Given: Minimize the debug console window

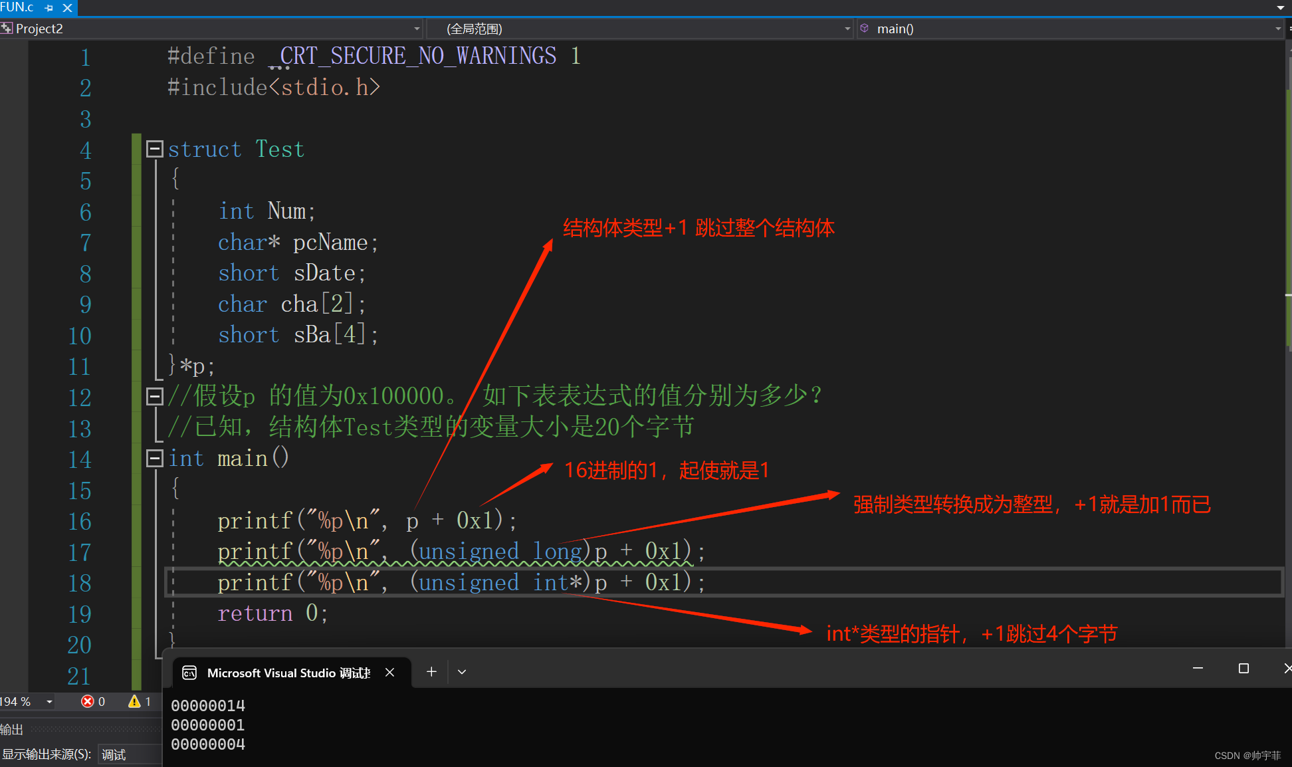Looking at the screenshot, I should [x=1198, y=668].
